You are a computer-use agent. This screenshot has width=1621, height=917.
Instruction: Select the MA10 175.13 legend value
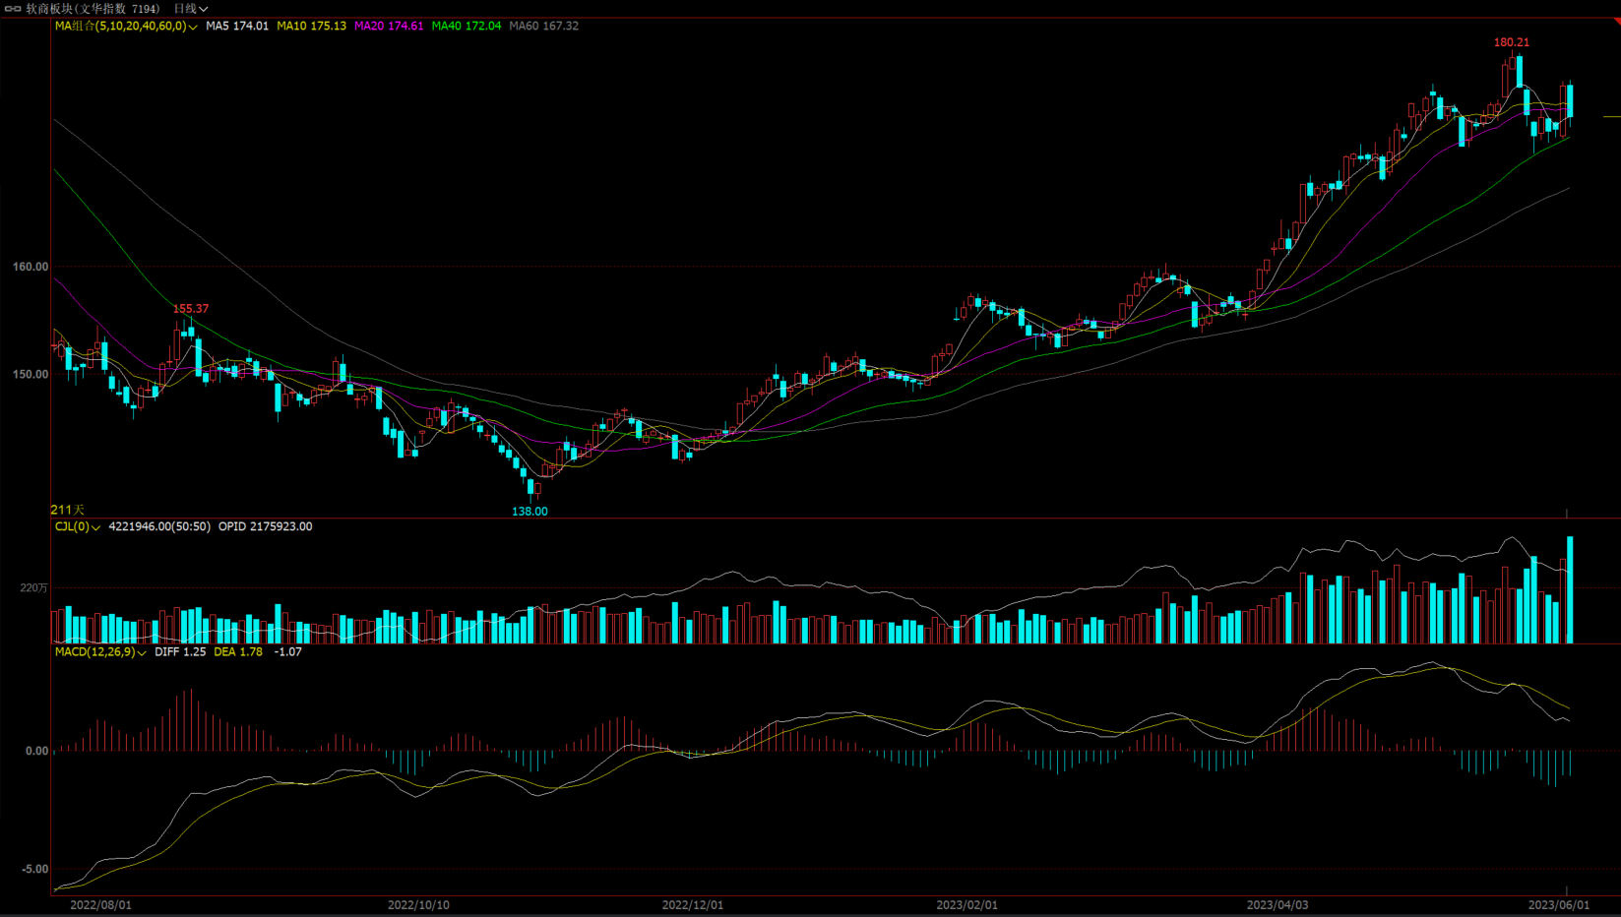pos(312,26)
